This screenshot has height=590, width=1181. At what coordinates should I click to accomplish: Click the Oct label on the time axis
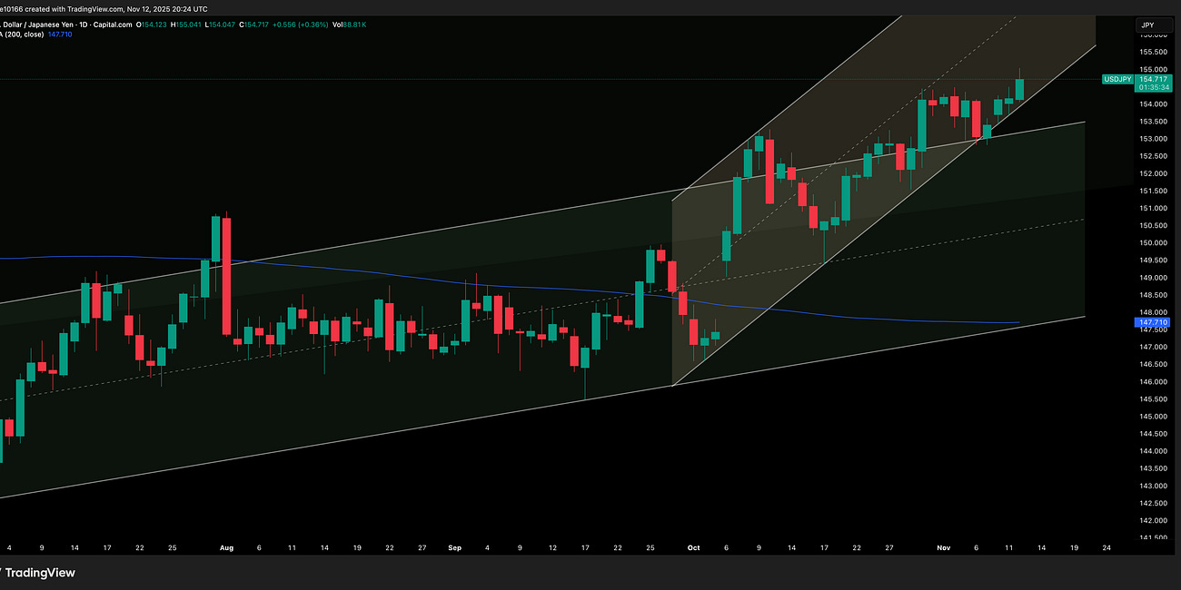(x=693, y=547)
